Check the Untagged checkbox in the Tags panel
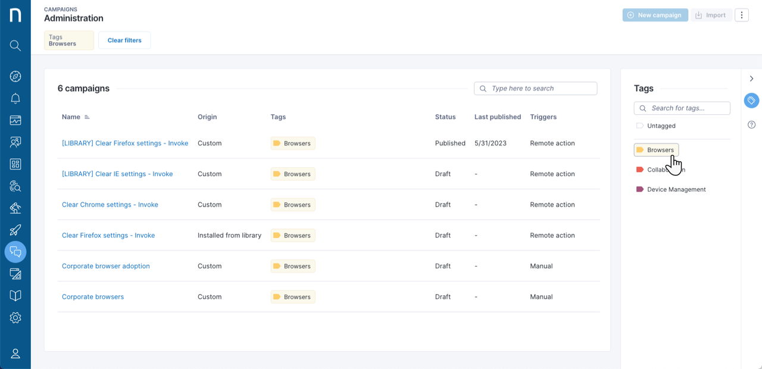 [640, 126]
